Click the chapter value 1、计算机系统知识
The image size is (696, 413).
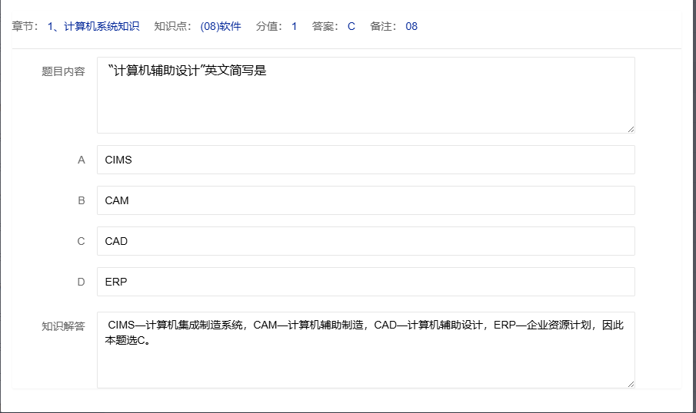pyautogui.click(x=93, y=27)
